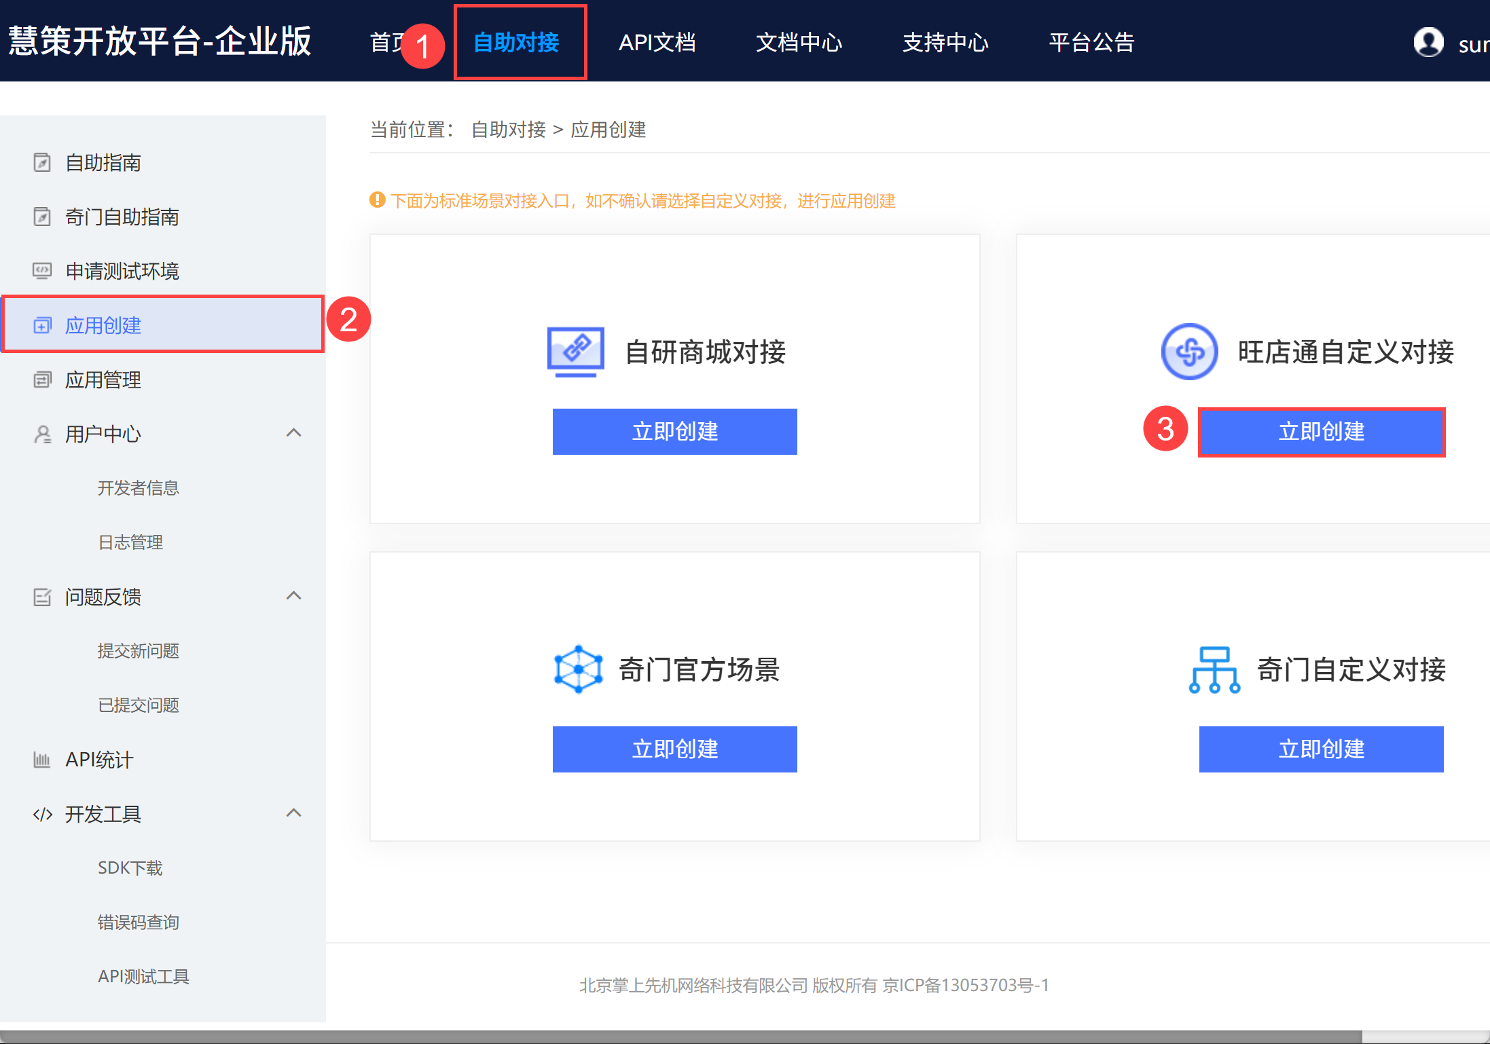This screenshot has height=1044, width=1490.
Task: Collapse the 问题反馈 section chevron
Action: (293, 595)
